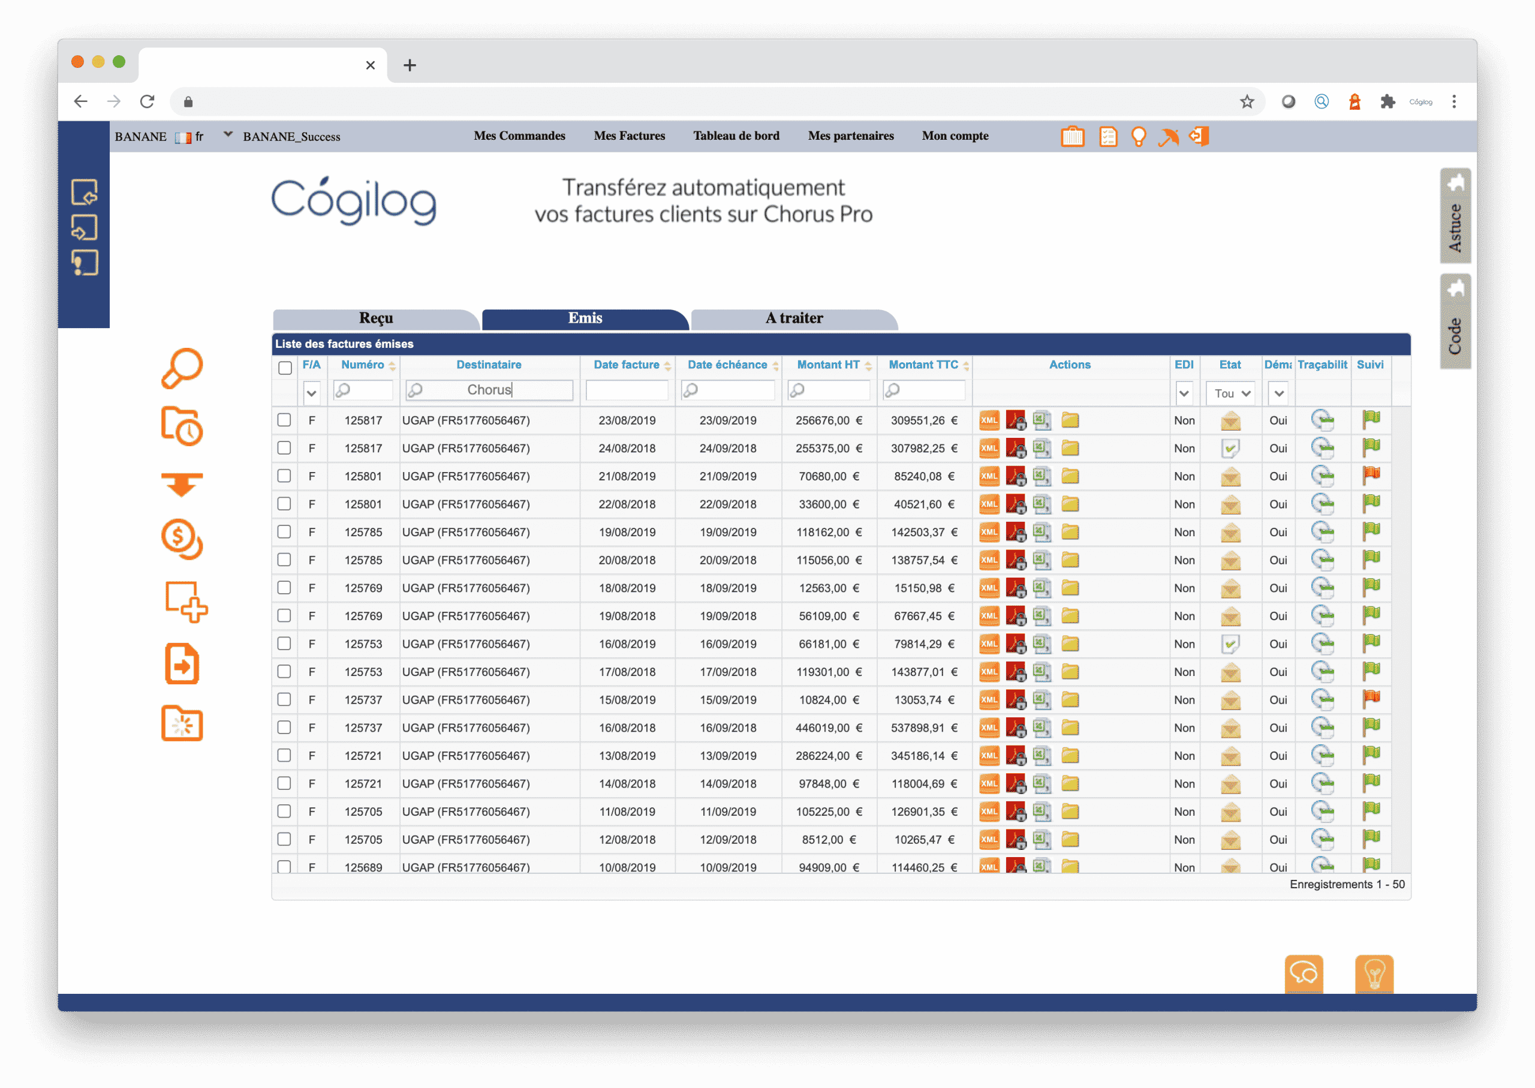Viewport: 1535px width, 1088px height.
Task: Click the orange download arrow icon
Action: [x=182, y=485]
